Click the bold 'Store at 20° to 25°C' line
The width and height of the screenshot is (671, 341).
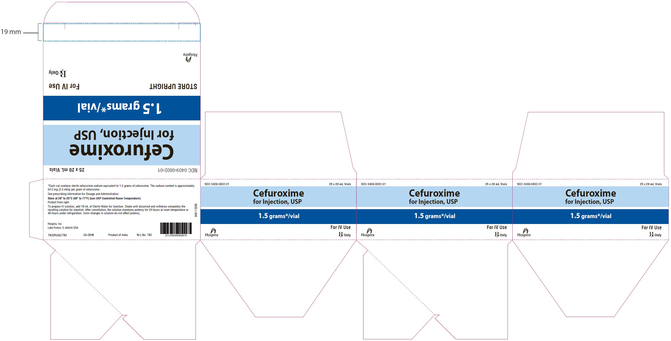tap(94, 198)
